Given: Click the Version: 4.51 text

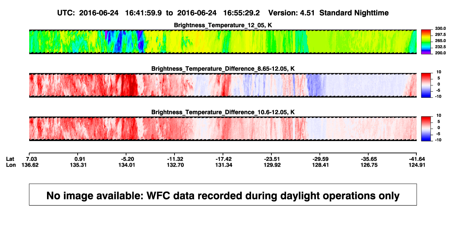Looking at the screenshot, I should pyautogui.click(x=292, y=13).
